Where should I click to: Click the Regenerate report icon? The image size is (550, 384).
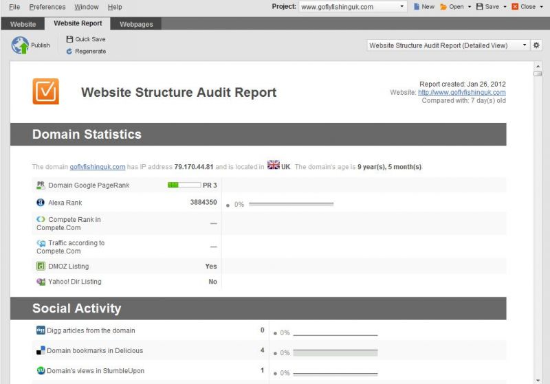coord(69,52)
